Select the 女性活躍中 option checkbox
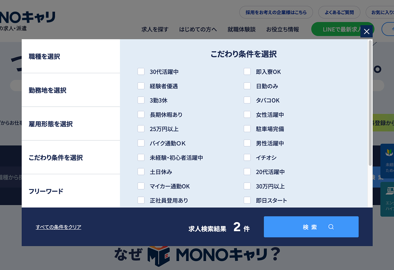This screenshot has width=394, height=270. 247,114
